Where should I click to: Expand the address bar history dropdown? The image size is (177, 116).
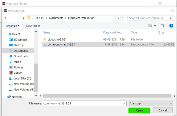click(118, 18)
